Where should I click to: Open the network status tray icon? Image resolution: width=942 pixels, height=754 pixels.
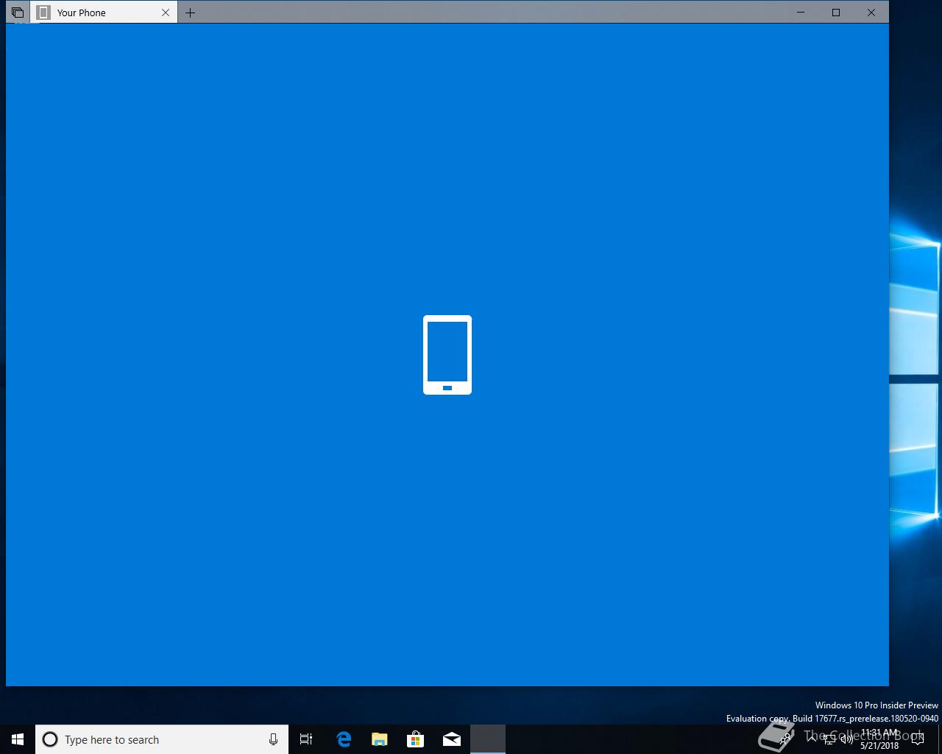pos(829,739)
